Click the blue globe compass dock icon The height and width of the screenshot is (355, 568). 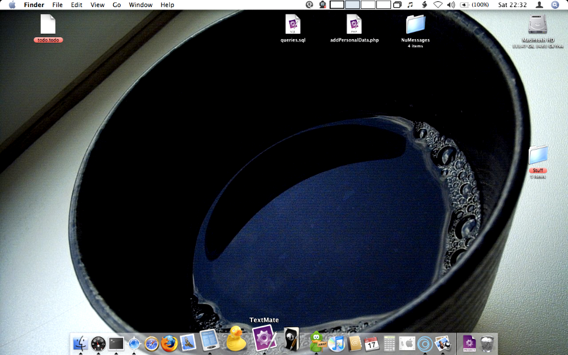click(134, 343)
